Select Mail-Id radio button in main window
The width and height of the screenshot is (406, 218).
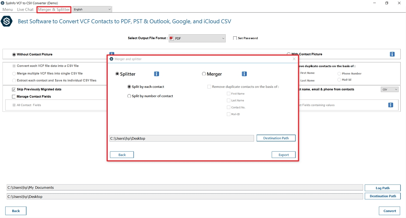click(339, 80)
